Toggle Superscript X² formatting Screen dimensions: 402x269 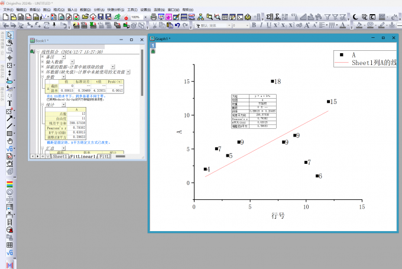276,25
